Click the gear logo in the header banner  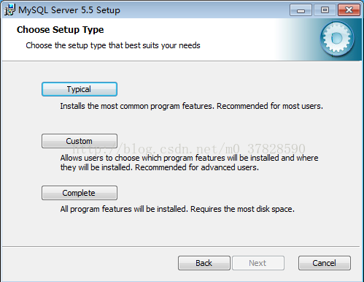(x=337, y=39)
